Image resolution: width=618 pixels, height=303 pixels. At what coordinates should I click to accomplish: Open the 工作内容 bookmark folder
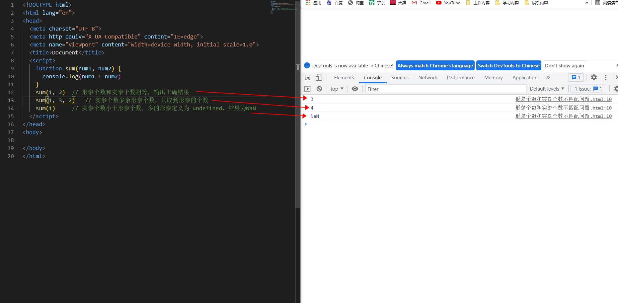478,3
